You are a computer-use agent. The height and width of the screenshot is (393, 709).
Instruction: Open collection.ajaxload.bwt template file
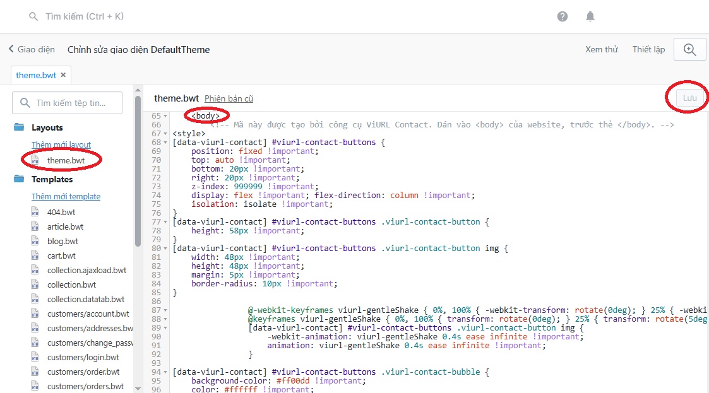click(x=87, y=270)
